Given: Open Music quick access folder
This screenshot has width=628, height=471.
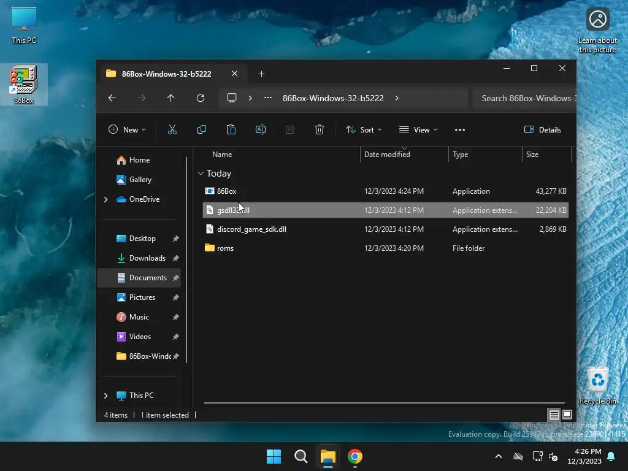Looking at the screenshot, I should point(139,317).
